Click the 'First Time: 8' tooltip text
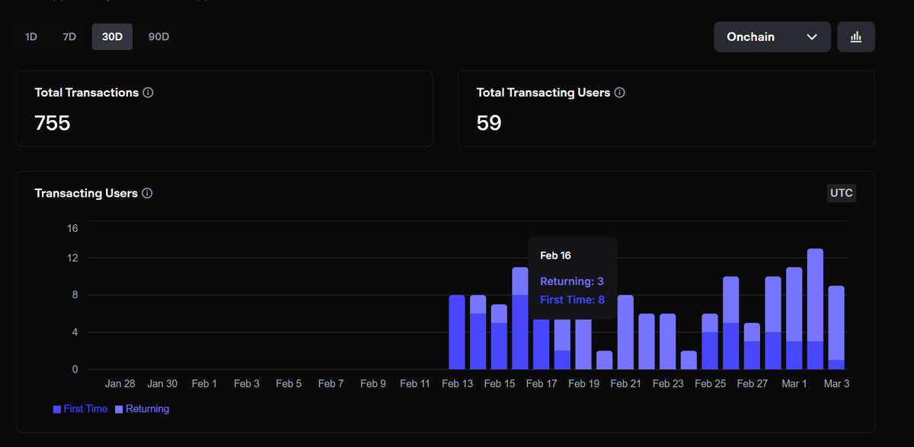 [x=572, y=300]
